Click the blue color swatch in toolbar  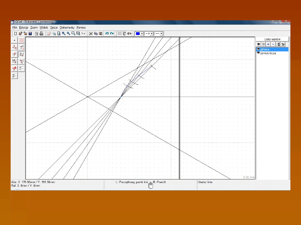[x=138, y=34]
